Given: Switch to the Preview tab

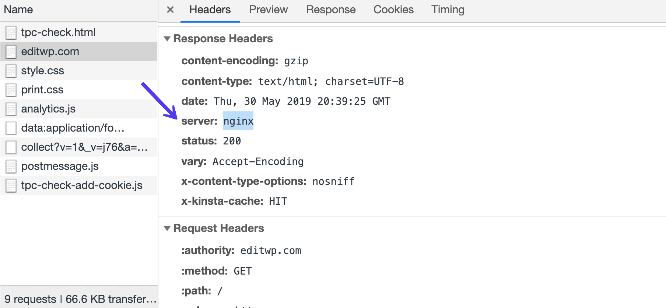Looking at the screenshot, I should [x=268, y=10].
